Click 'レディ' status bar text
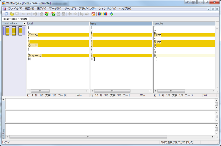Image resolution: width=221 pixels, height=146 pixels. click(6, 142)
